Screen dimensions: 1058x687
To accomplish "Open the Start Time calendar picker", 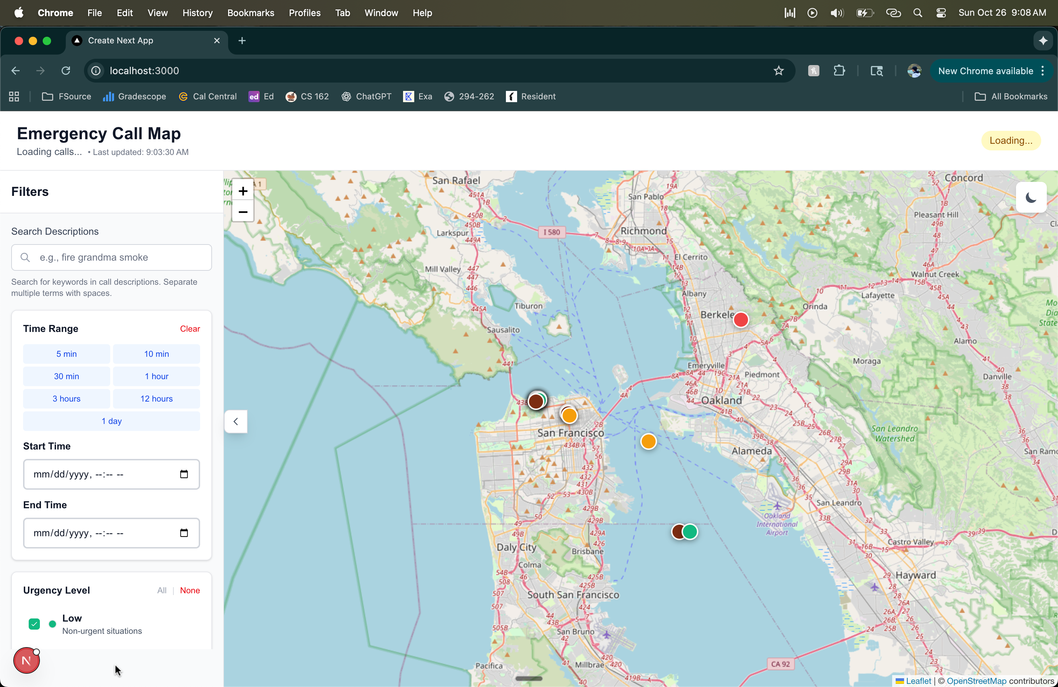I will (x=184, y=474).
